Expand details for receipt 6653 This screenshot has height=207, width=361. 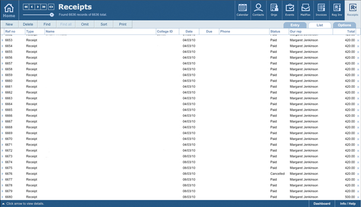point(2,40)
